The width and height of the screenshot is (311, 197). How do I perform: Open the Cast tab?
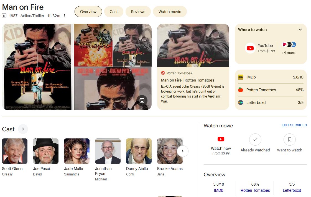(114, 12)
